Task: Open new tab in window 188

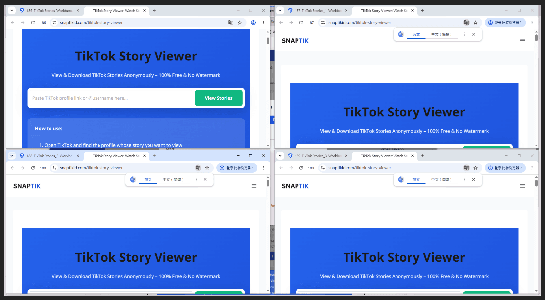Action: click(154, 156)
